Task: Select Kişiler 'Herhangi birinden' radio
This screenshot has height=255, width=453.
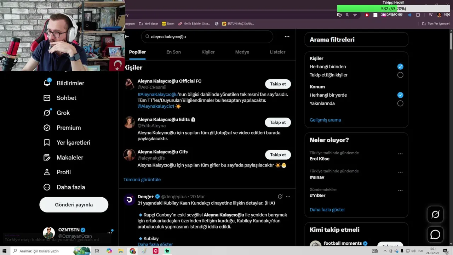Action: (400, 67)
